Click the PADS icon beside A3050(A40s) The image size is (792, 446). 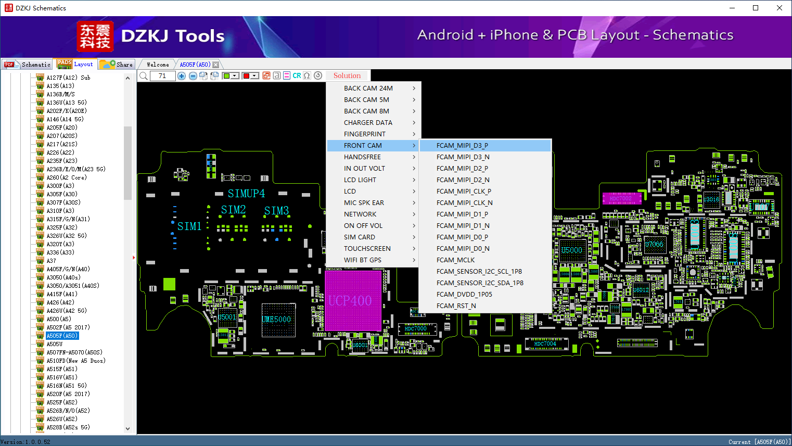(40, 277)
